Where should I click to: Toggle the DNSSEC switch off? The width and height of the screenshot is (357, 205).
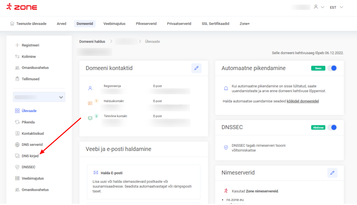(332, 127)
